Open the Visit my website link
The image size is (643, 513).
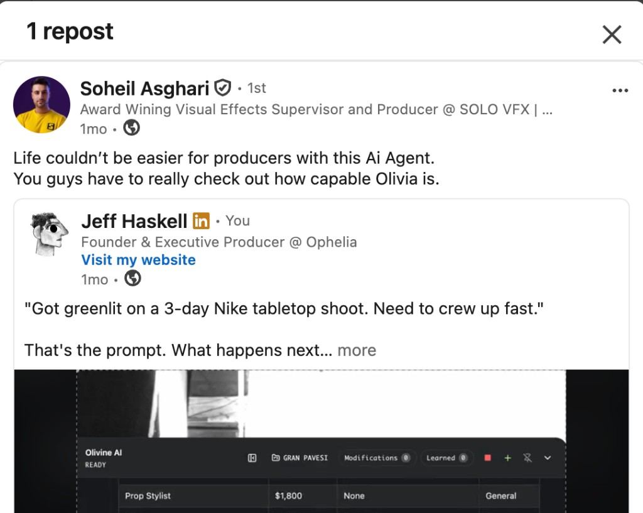[139, 260]
